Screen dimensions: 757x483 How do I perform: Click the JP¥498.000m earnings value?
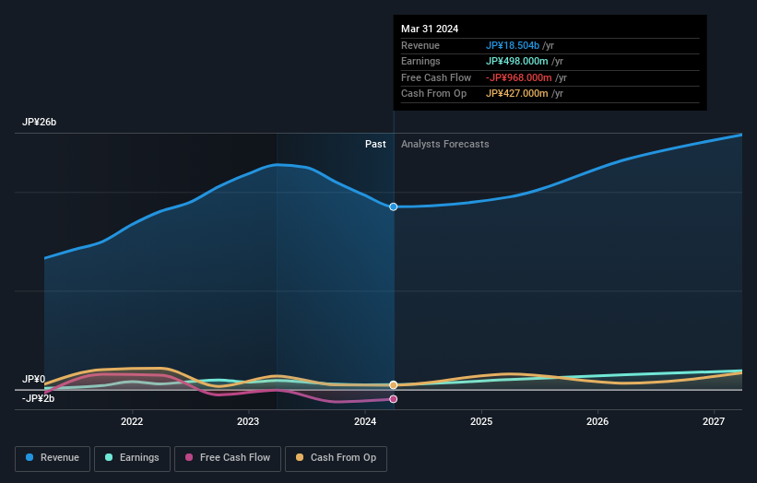(x=516, y=61)
